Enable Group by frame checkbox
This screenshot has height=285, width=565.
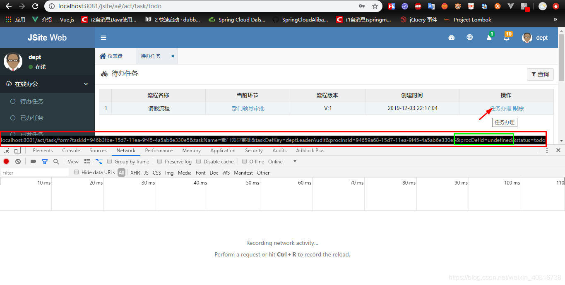pos(110,161)
